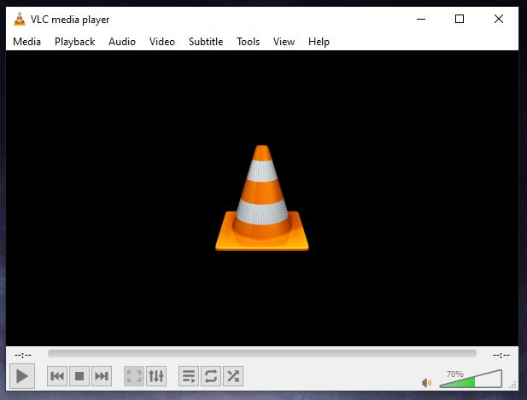Image resolution: width=527 pixels, height=400 pixels.
Task: Open the Audio menu
Action: pyautogui.click(x=122, y=42)
